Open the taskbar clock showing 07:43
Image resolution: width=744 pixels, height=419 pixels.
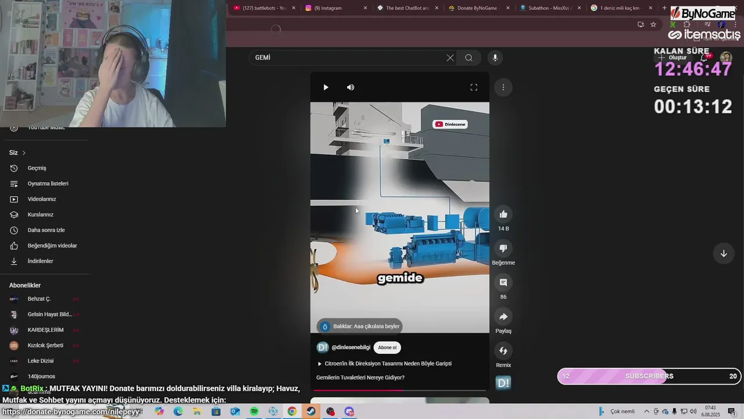[710, 411]
